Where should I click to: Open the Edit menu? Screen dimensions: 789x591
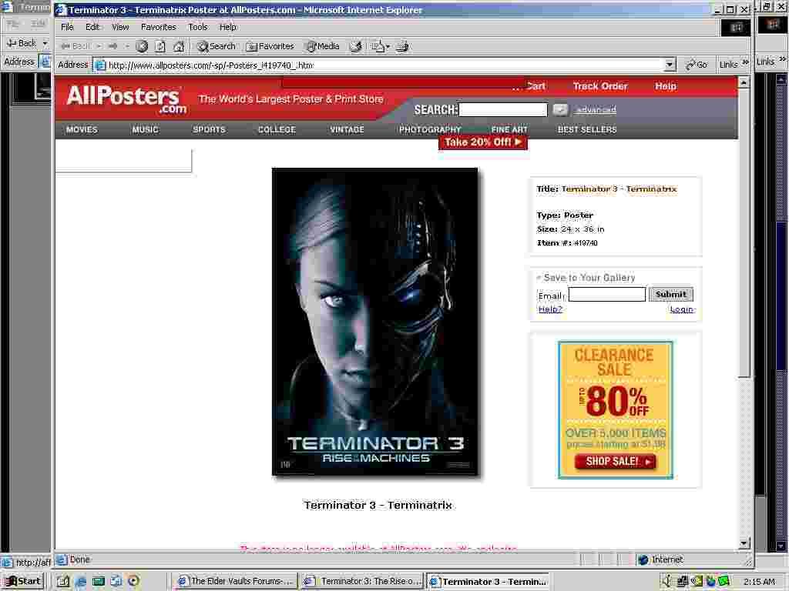pyautogui.click(x=92, y=27)
